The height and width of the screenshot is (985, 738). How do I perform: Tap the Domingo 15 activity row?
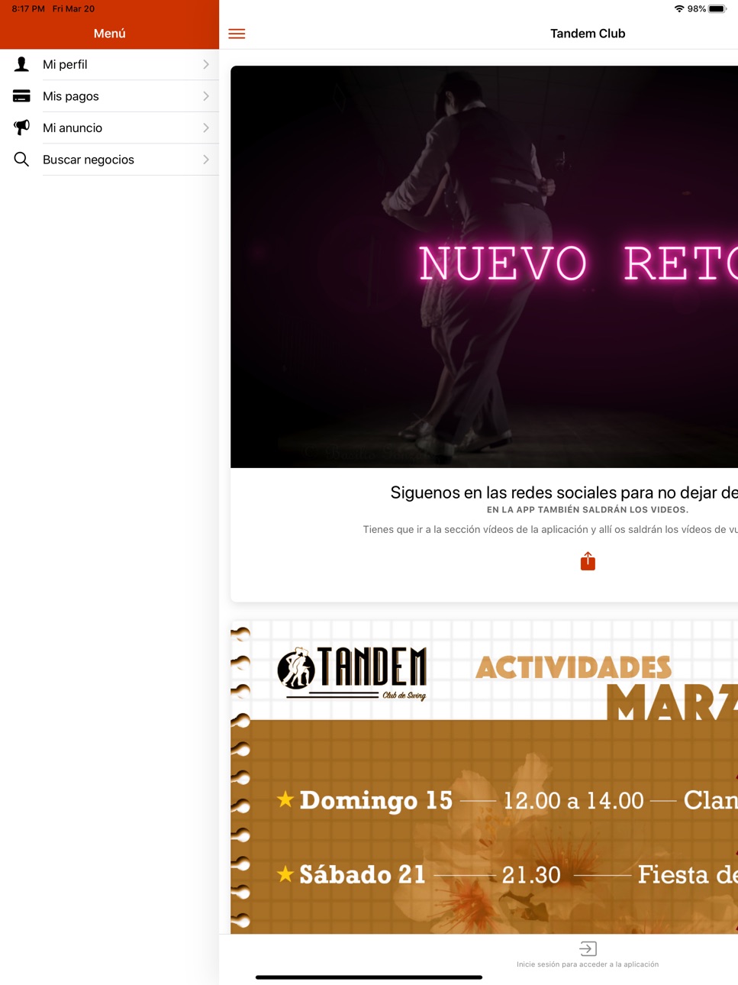click(507, 800)
